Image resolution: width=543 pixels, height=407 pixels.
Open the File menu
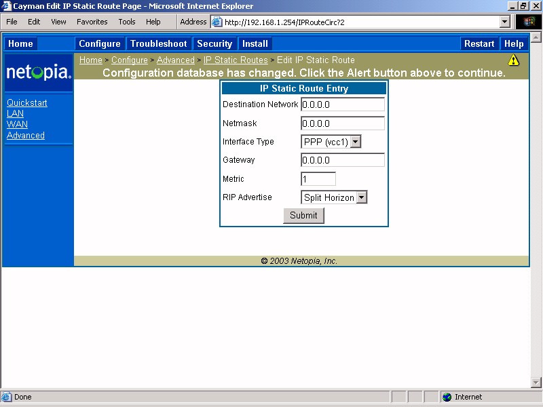[x=12, y=22]
